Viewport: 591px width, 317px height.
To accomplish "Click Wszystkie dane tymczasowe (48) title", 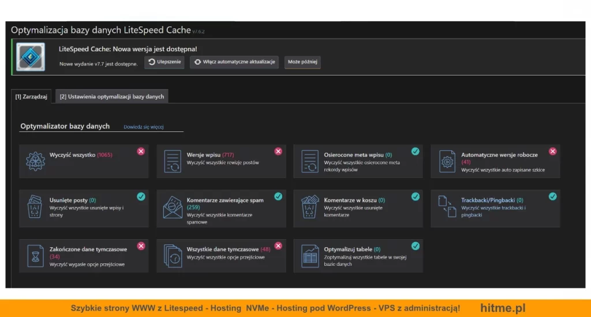I will click(229, 249).
